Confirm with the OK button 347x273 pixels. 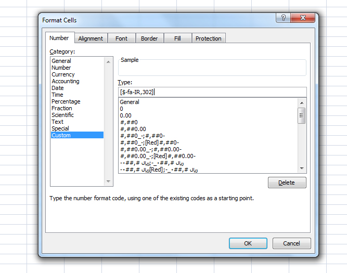coord(248,243)
